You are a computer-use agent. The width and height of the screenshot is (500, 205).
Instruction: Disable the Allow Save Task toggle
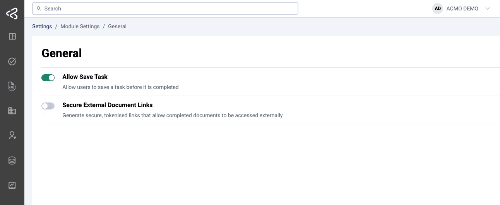48,78
